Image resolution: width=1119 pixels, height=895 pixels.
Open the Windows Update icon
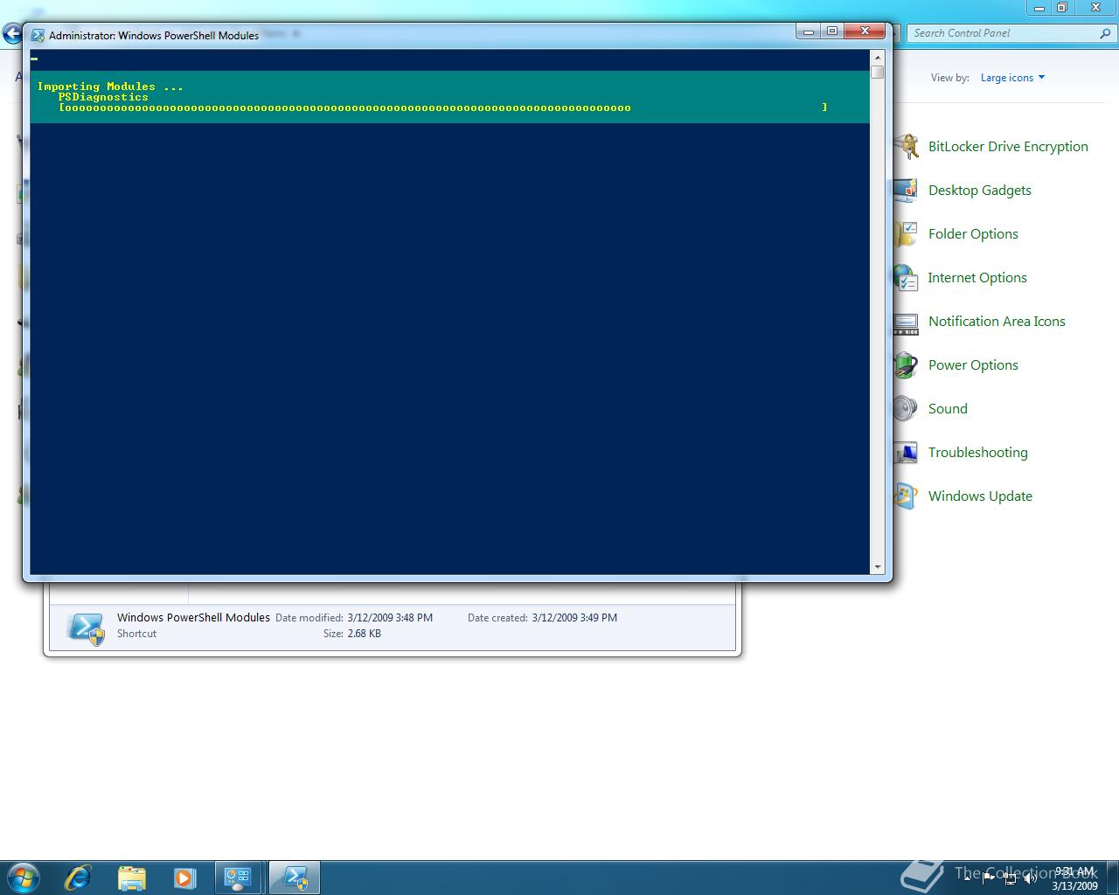click(x=906, y=496)
